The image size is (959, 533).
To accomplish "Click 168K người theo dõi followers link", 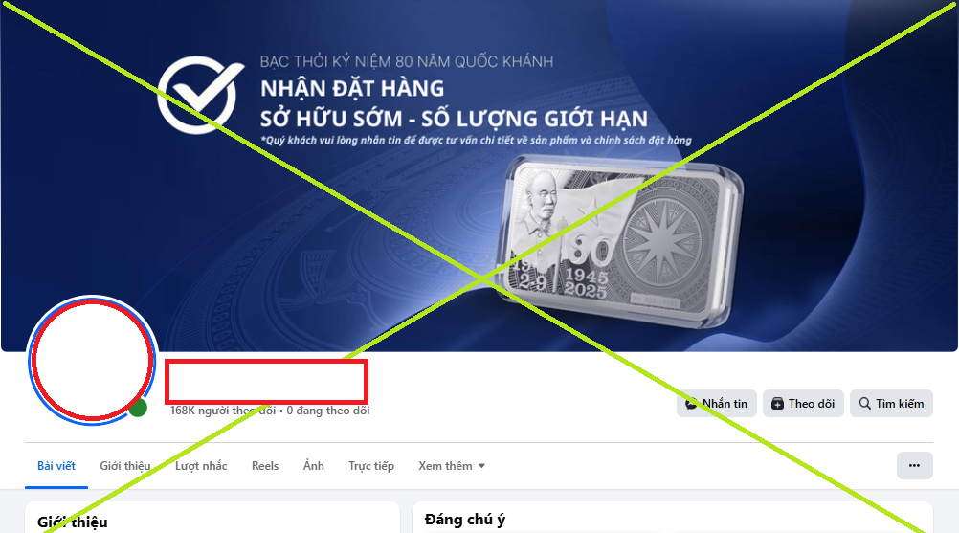I will tap(223, 411).
